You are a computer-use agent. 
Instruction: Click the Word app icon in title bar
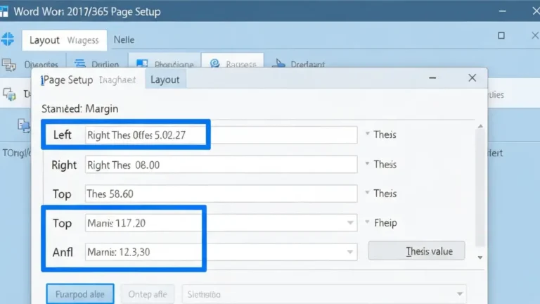click(x=4, y=11)
